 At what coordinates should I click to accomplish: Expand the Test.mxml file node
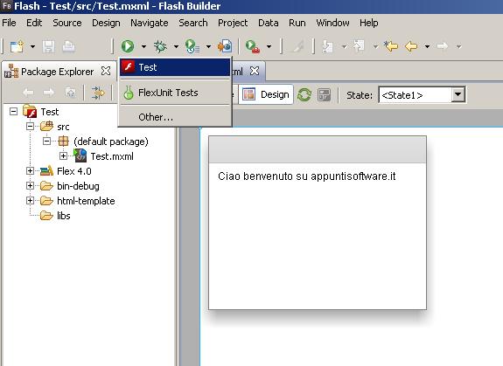point(64,156)
